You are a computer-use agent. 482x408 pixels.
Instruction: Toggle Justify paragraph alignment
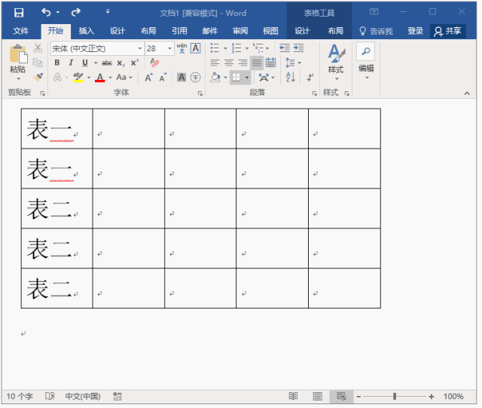pyautogui.click(x=258, y=63)
